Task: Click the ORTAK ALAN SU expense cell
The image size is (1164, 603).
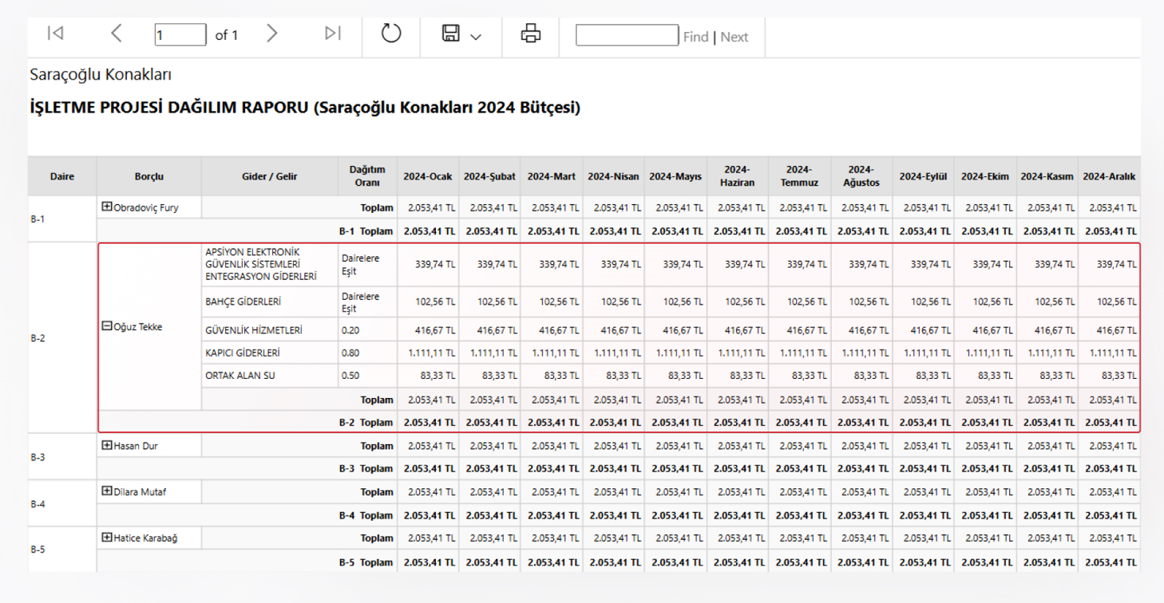Action: [x=270, y=376]
